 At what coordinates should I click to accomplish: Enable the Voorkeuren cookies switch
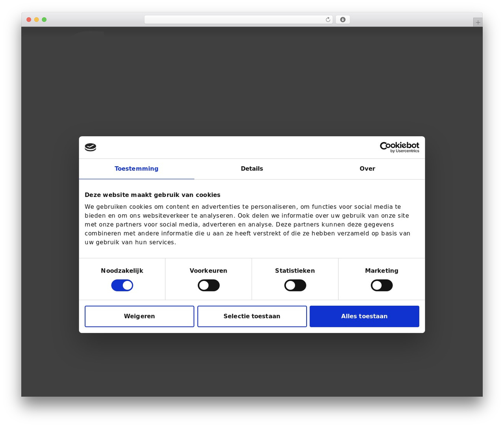[x=209, y=286]
